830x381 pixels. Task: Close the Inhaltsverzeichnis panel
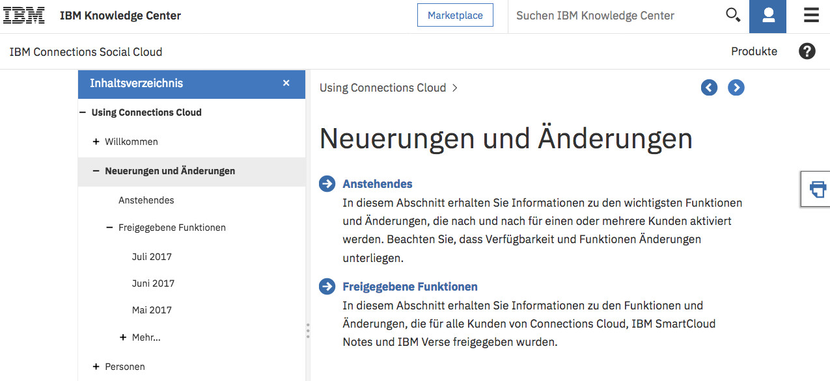(x=286, y=83)
